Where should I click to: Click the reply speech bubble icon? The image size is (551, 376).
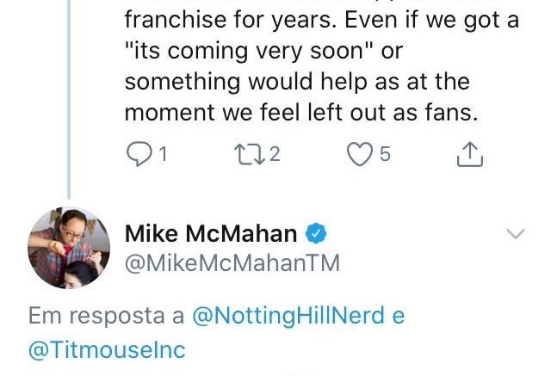[x=139, y=154]
